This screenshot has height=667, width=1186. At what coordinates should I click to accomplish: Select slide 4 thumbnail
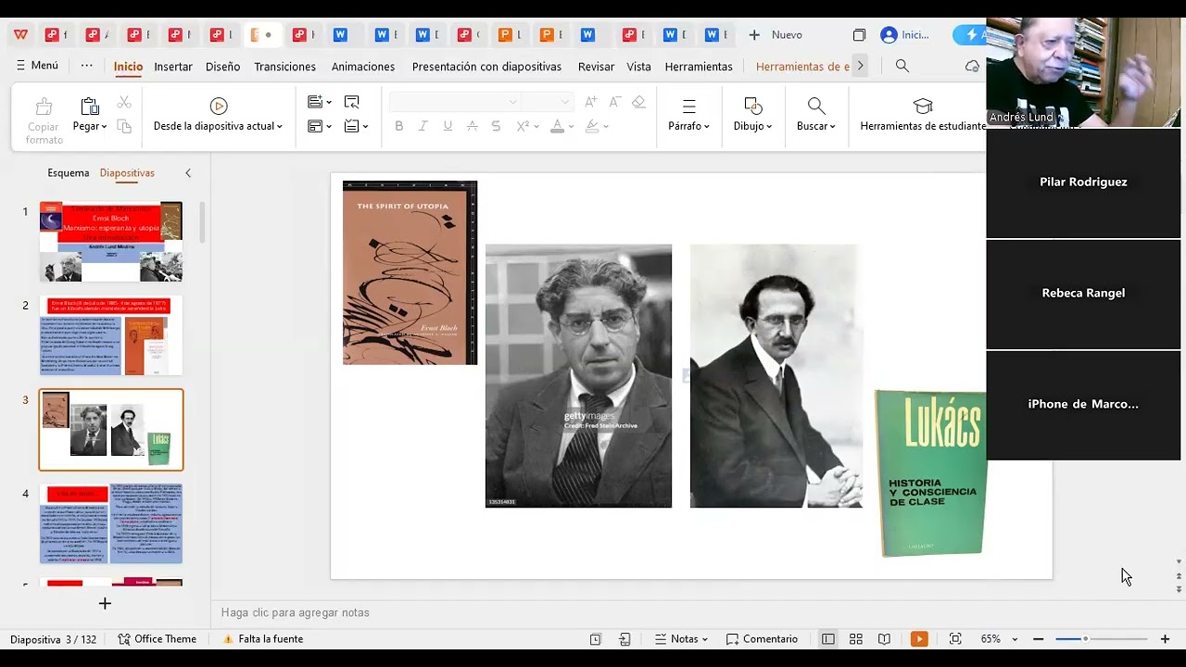[111, 523]
